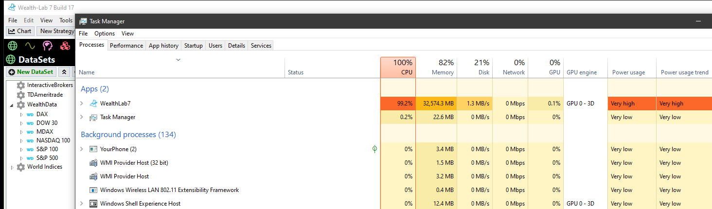
Task: Expand the DAX dataset node
Action: [x=21, y=115]
